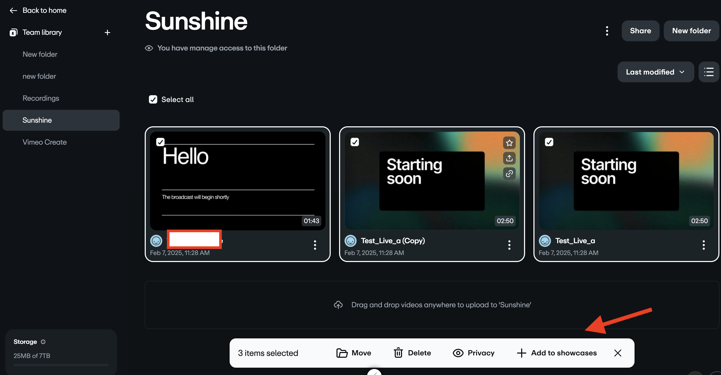Click the New folder button top right
Viewport: 721px width, 375px height.
point(692,31)
